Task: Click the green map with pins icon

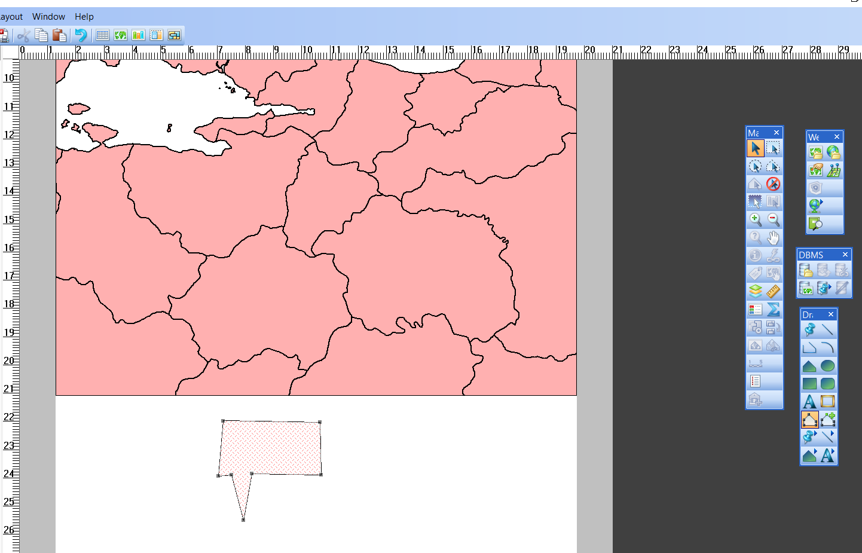Action: pos(834,170)
